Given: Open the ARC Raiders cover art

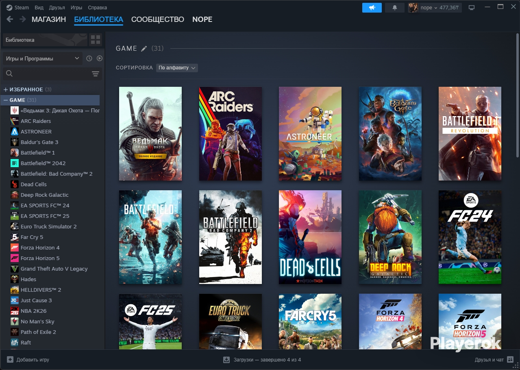Looking at the screenshot, I should pyautogui.click(x=231, y=133).
